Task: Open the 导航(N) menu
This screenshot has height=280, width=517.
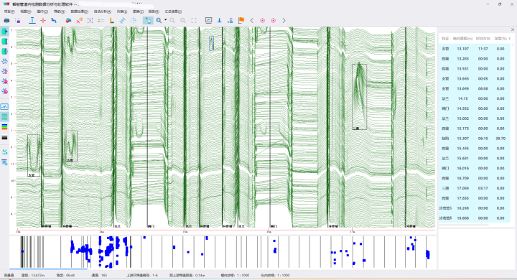Action: coord(60,11)
